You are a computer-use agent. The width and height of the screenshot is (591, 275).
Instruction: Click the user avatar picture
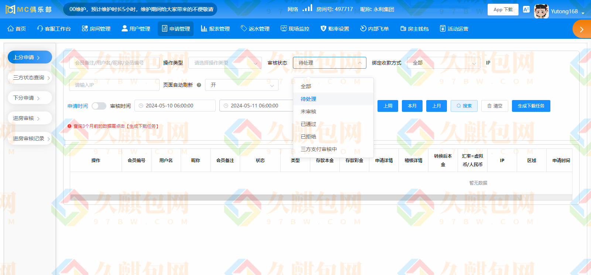pos(542,11)
